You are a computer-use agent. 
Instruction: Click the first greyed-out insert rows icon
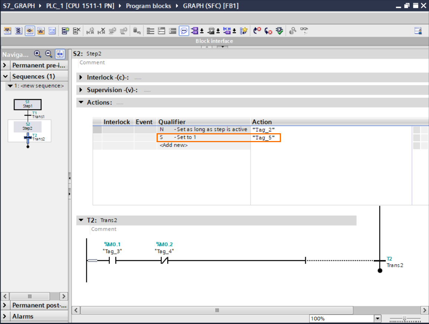[x=112, y=31]
